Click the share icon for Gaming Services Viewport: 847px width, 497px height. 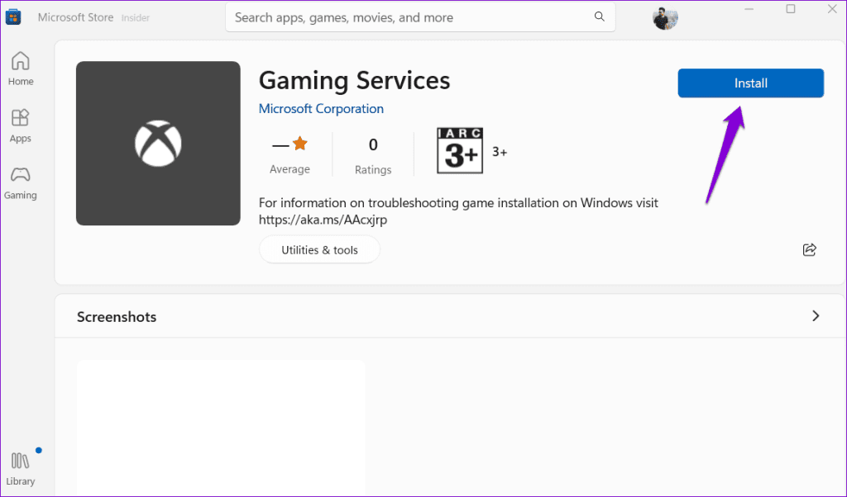pos(809,249)
